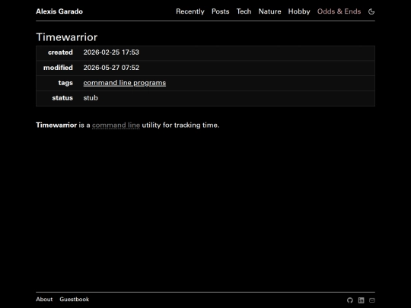Visit the Hobby section
The height and width of the screenshot is (308, 411).
point(299,11)
